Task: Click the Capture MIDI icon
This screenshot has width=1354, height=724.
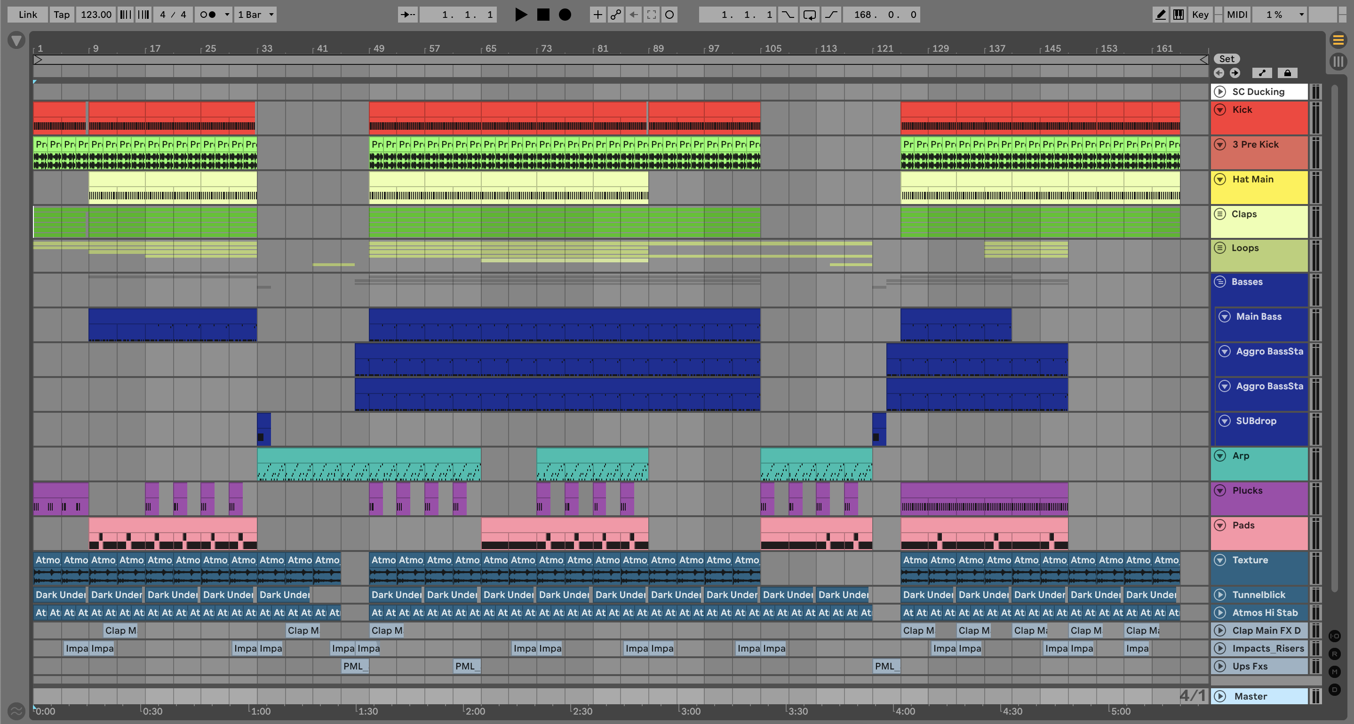Action: click(x=651, y=15)
